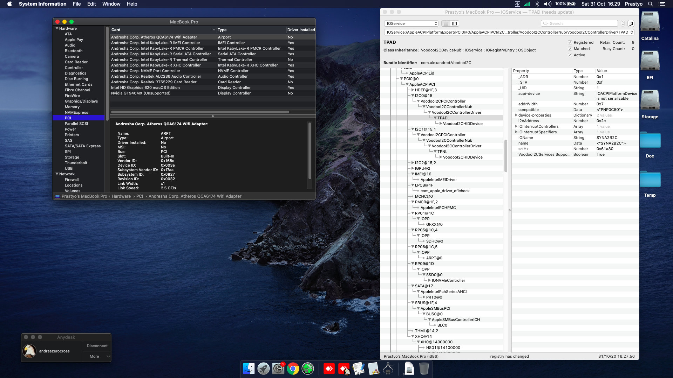673x378 pixels.
Task: Open System Preferences in the Dock
Action: pyautogui.click(x=278, y=369)
